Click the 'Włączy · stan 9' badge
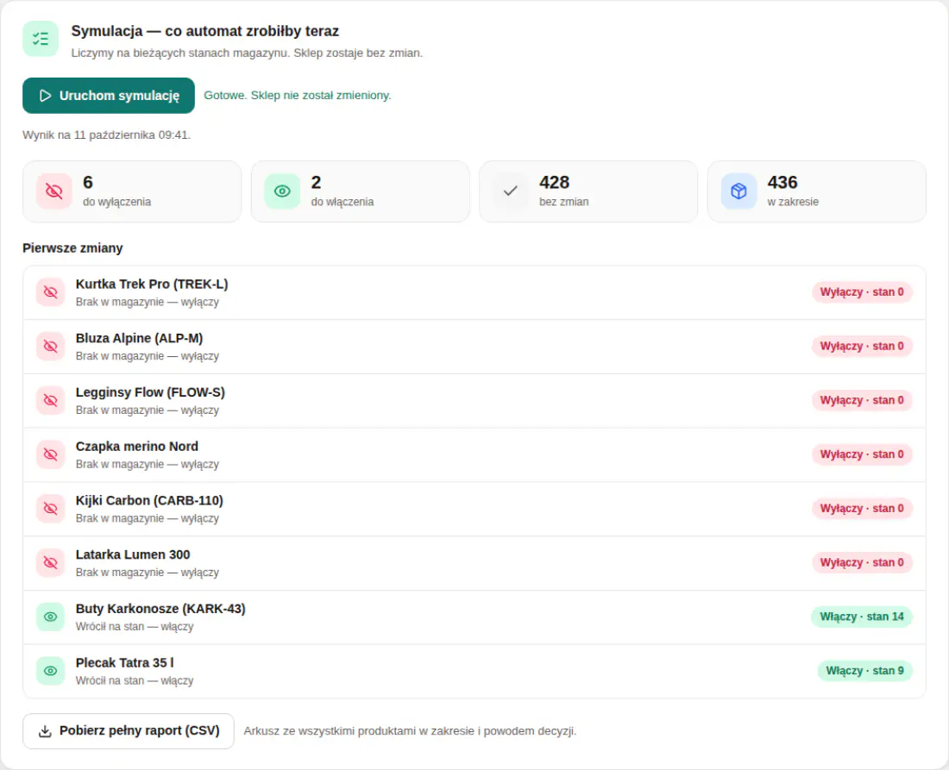The image size is (949, 770). (864, 671)
